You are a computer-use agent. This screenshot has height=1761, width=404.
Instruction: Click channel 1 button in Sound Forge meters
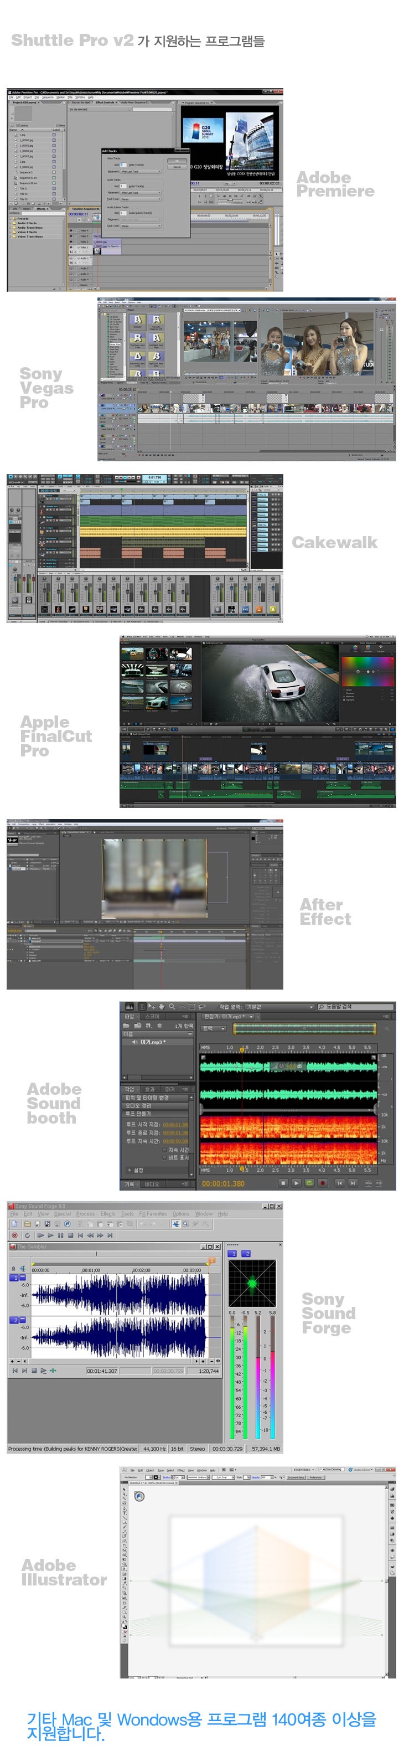coord(232,1254)
